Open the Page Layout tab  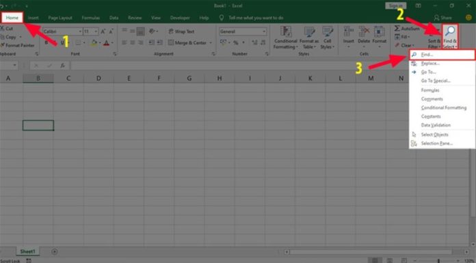(x=60, y=18)
